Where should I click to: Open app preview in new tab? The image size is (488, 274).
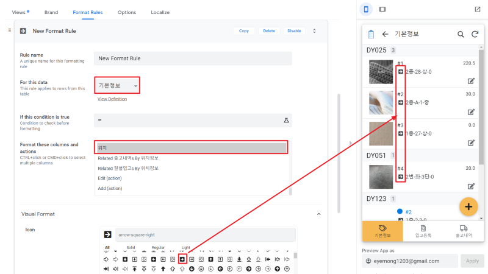click(x=478, y=9)
